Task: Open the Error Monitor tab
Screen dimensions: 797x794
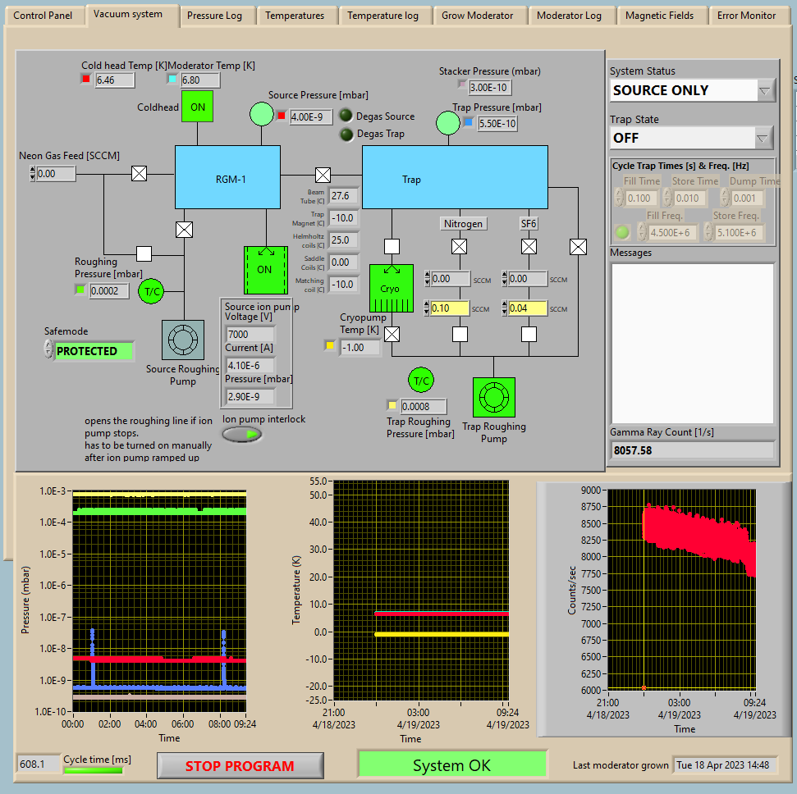Action: pos(746,16)
